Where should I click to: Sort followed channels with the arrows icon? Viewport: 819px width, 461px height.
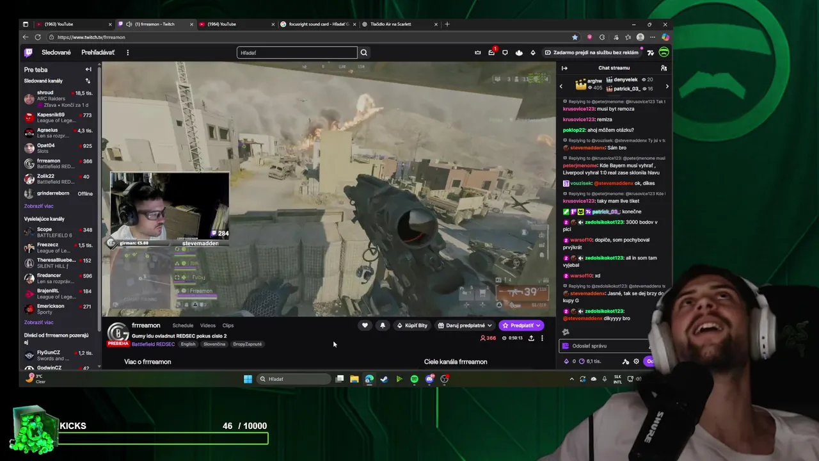(88, 81)
